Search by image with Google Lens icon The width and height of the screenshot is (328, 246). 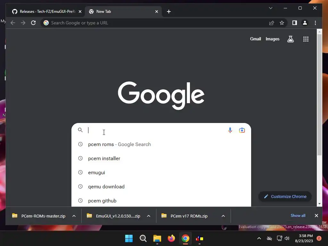tap(242, 130)
